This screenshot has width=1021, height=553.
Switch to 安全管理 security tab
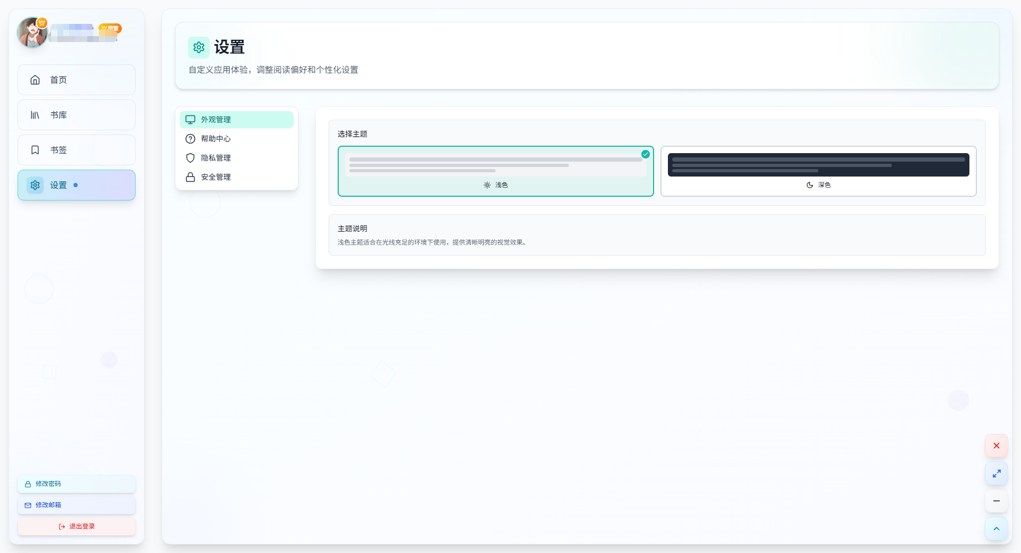[237, 177]
